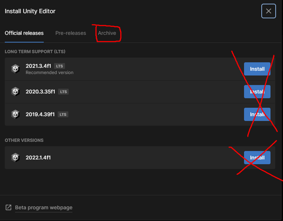The width and height of the screenshot is (283, 221).
Task: Install Unity 2022.1.4f1
Action: (x=257, y=158)
